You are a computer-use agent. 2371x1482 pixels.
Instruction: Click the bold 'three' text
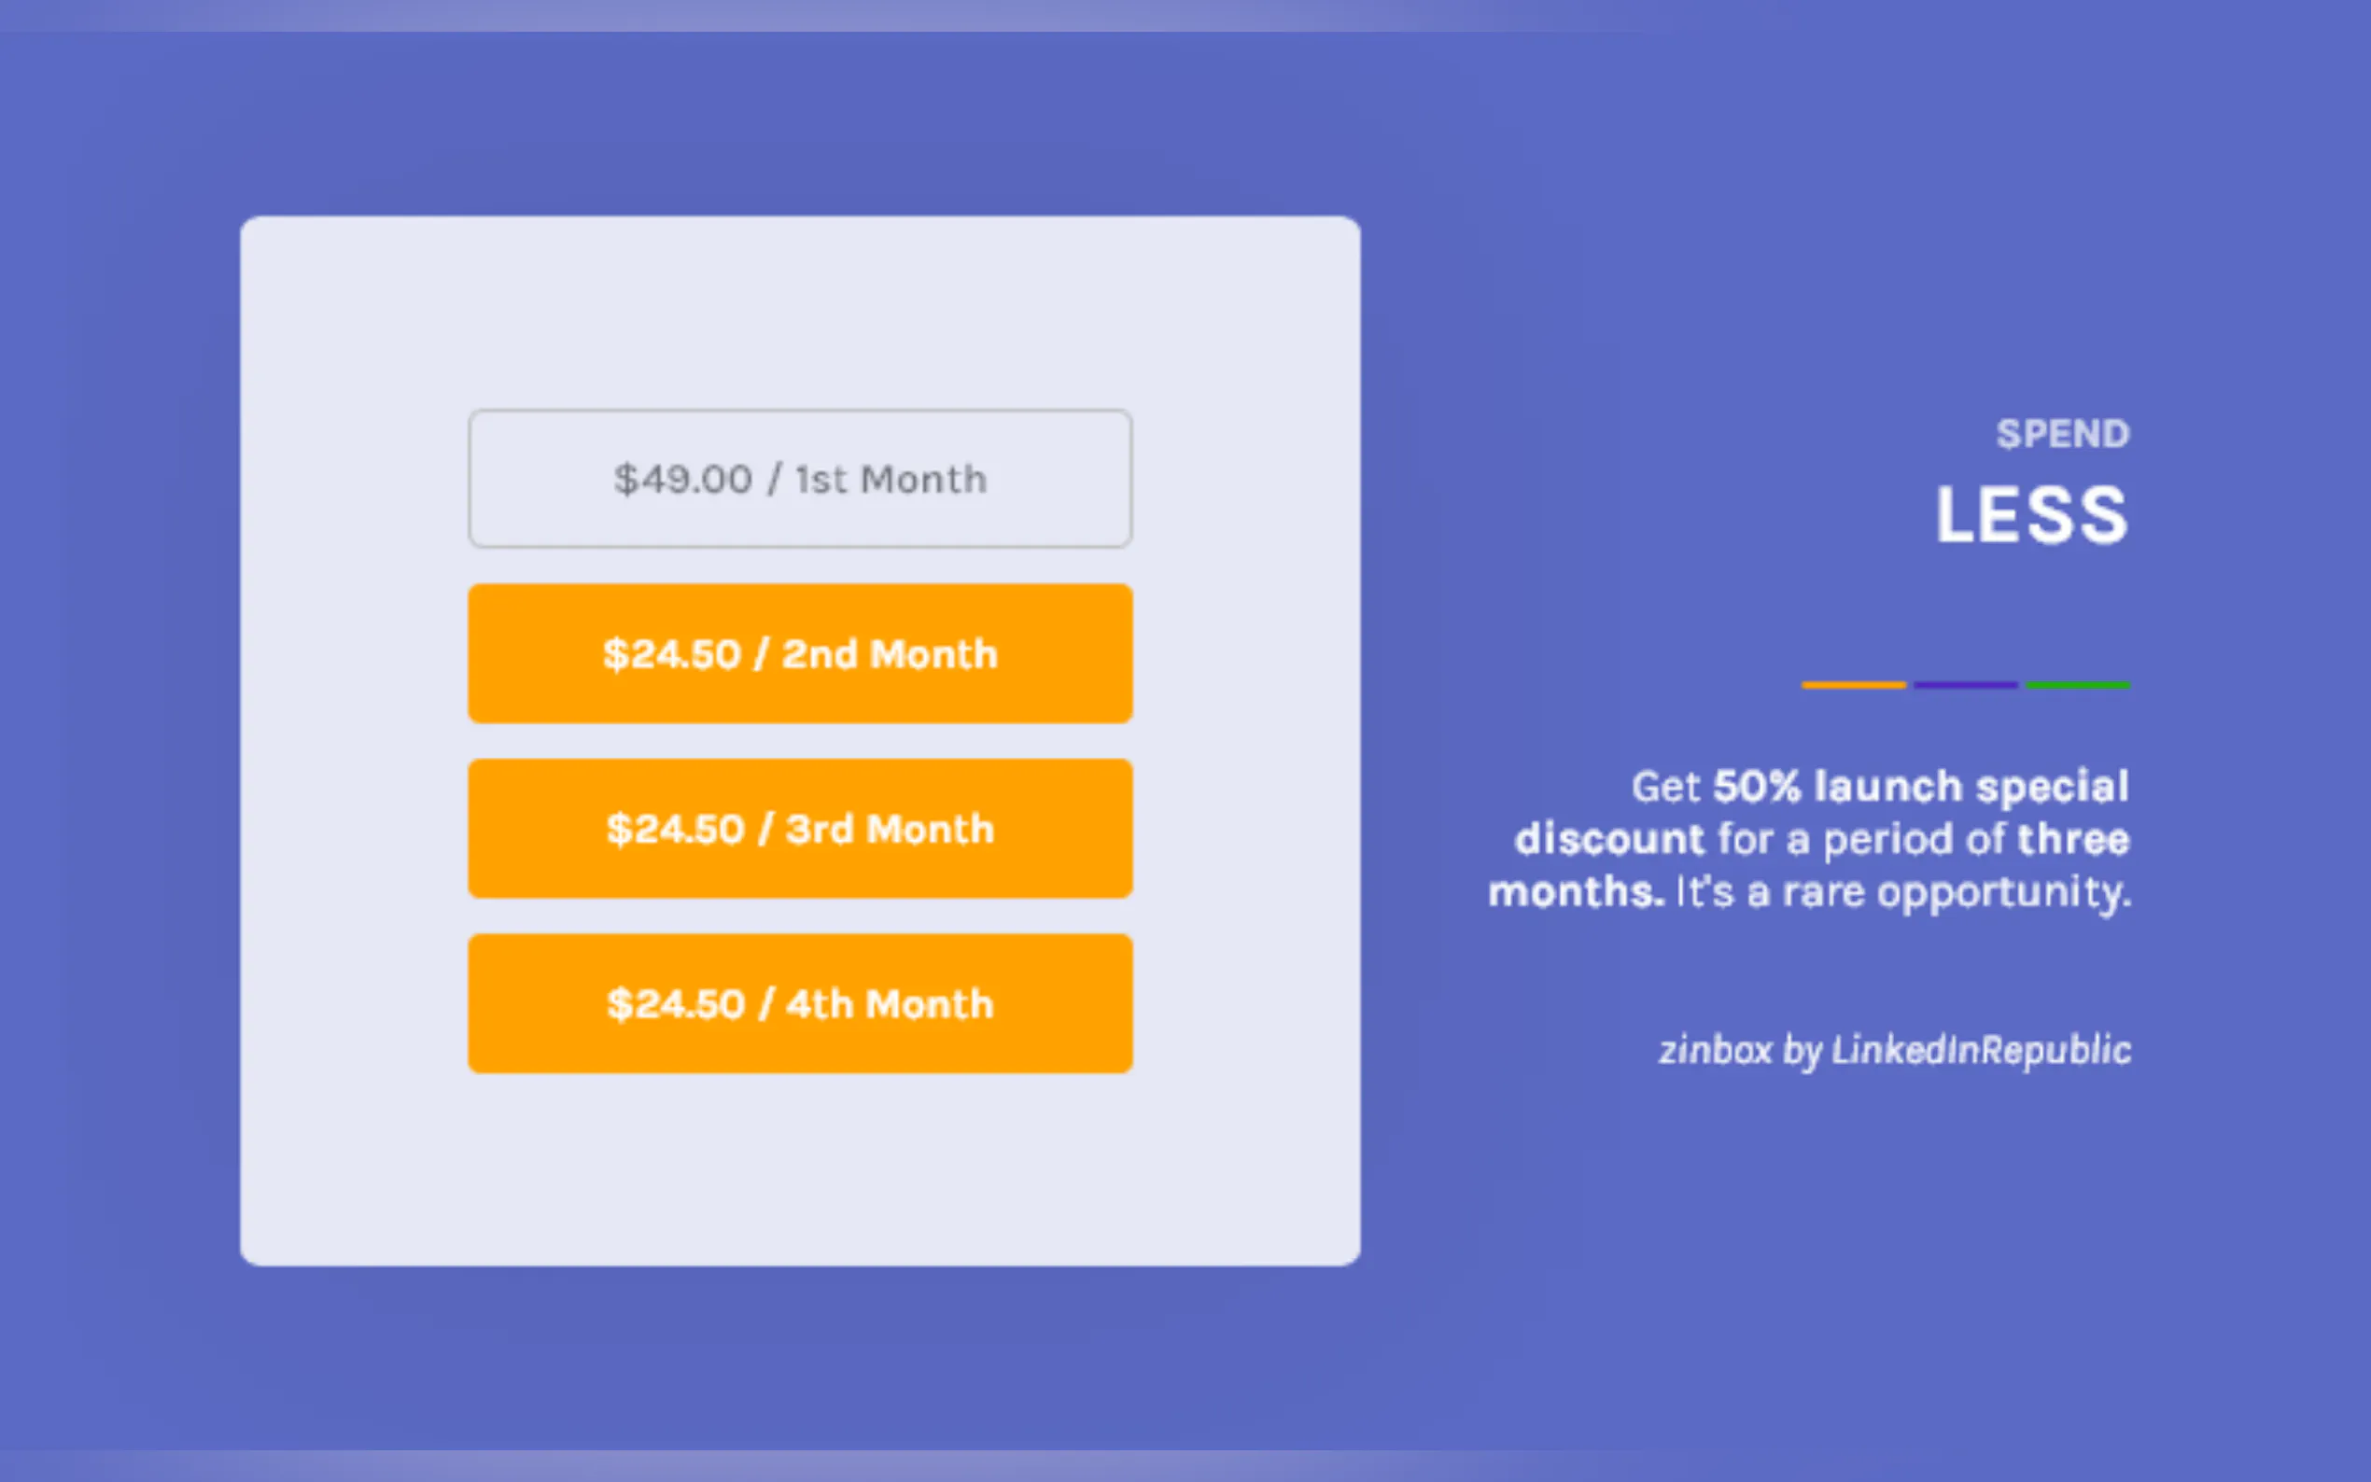2073,839
